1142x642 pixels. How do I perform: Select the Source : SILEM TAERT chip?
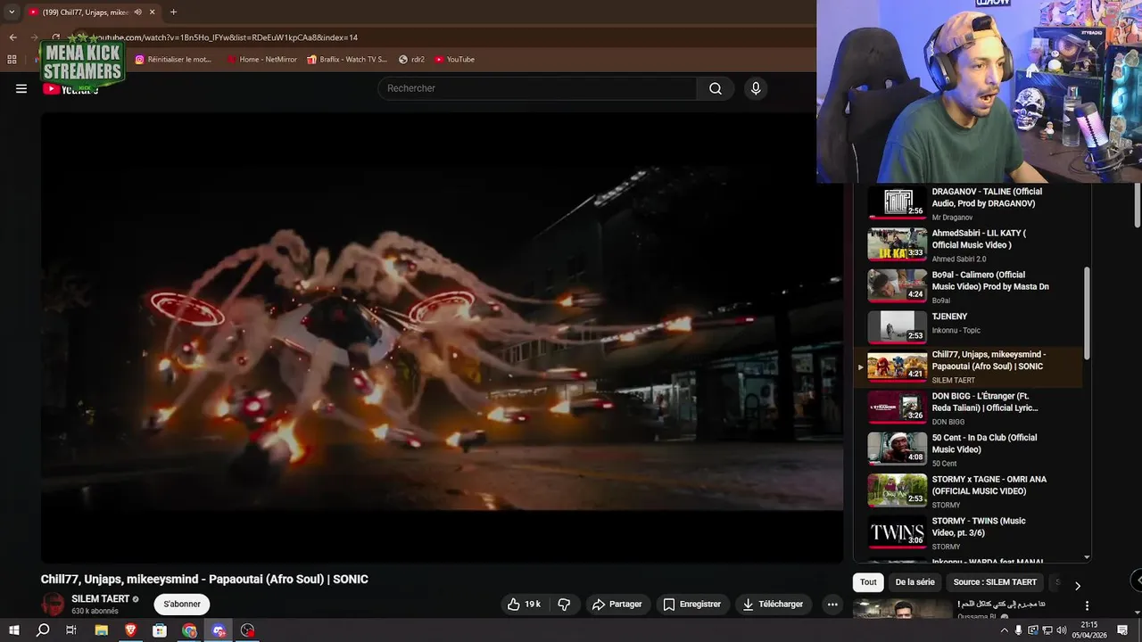995,582
